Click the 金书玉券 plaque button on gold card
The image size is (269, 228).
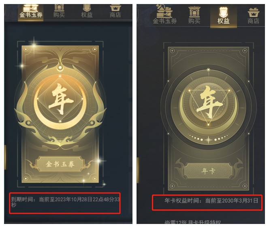click(x=60, y=164)
